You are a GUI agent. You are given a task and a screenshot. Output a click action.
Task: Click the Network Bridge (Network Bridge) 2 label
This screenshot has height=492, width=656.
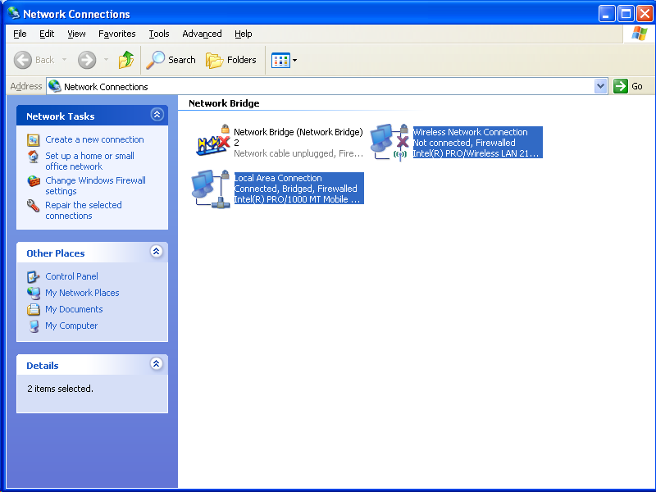[x=298, y=137]
